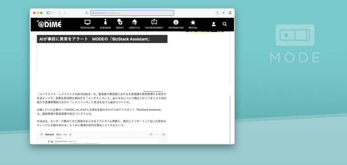This screenshot has width=347, height=165.
Task: Open the ENTERTAINMENT TV icon section
Action: pyautogui.click(x=154, y=24)
